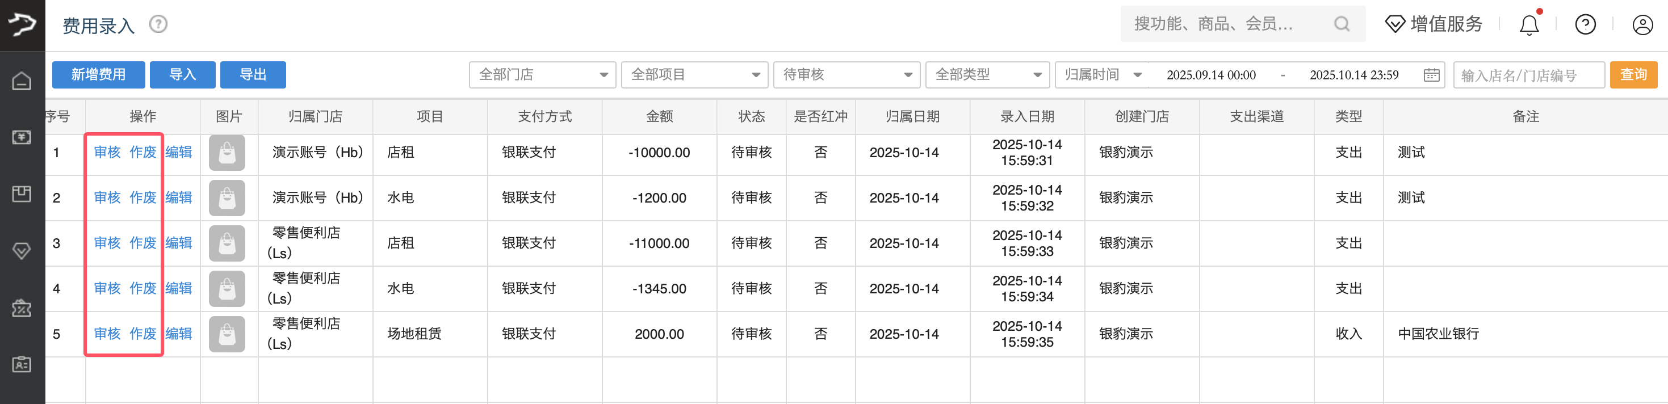
Task: Open the 待审核 status dropdown
Action: (846, 75)
